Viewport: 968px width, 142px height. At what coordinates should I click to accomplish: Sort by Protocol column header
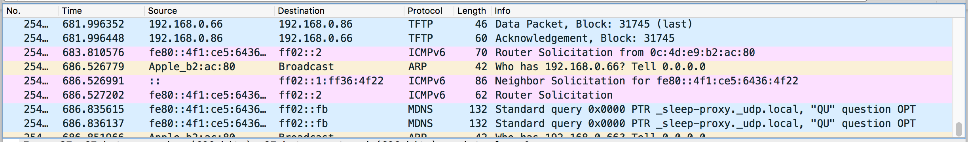pyautogui.click(x=429, y=11)
